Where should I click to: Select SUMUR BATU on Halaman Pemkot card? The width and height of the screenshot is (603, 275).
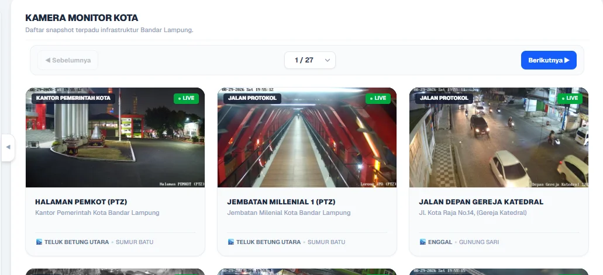point(135,242)
